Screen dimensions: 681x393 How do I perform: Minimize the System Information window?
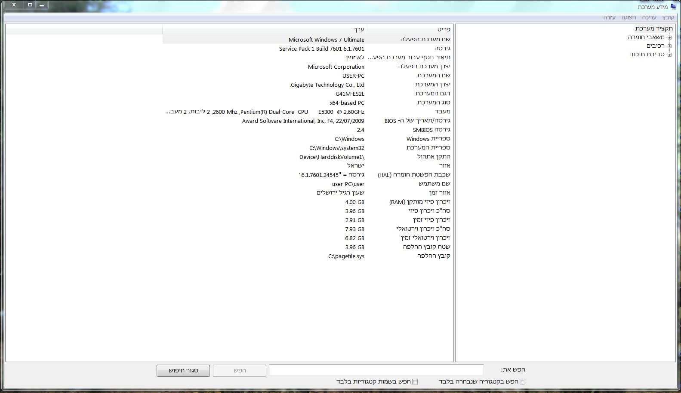point(42,5)
